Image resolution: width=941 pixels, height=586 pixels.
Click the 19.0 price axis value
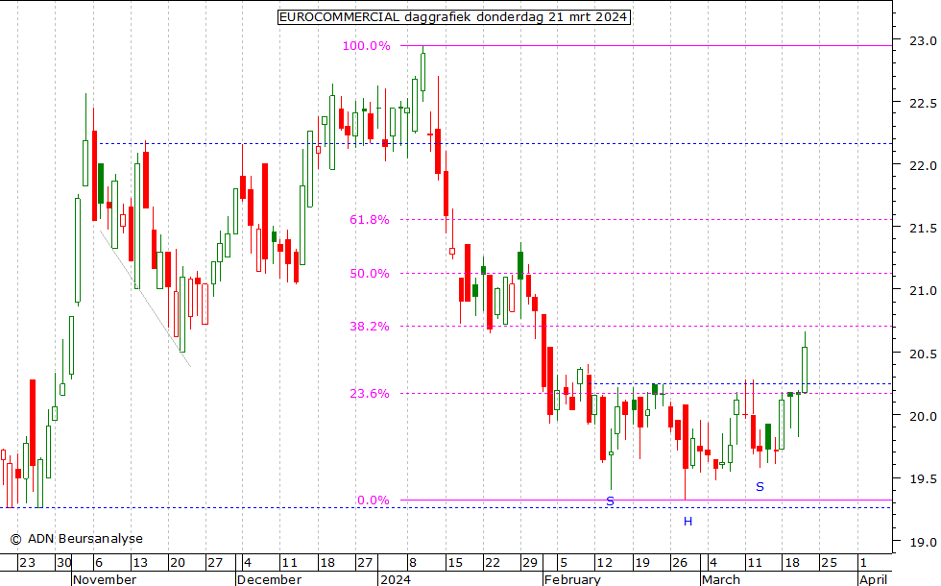(923, 542)
